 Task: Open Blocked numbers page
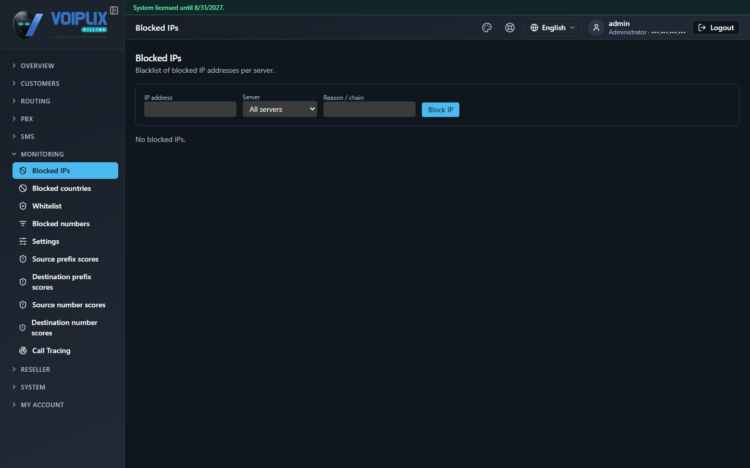pos(65,224)
